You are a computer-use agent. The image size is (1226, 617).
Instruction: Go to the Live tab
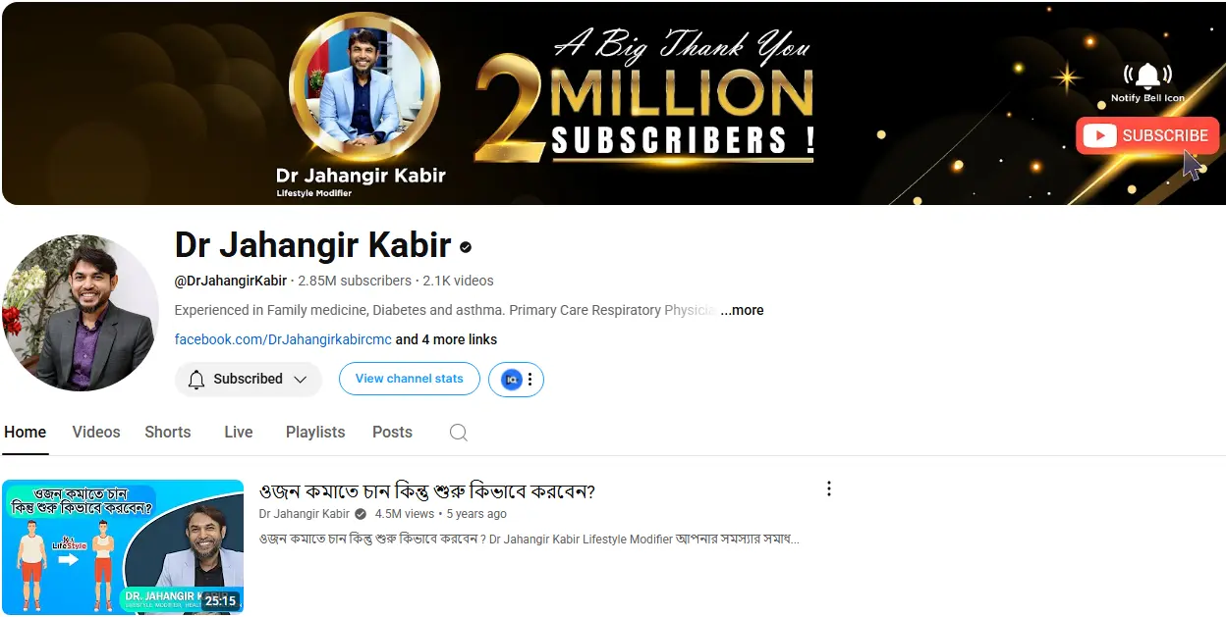pos(239,432)
